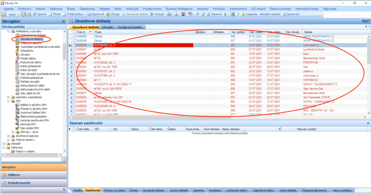371x193 pixels.
Task: Click the Spárování toolbar button
Action: click(291, 14)
